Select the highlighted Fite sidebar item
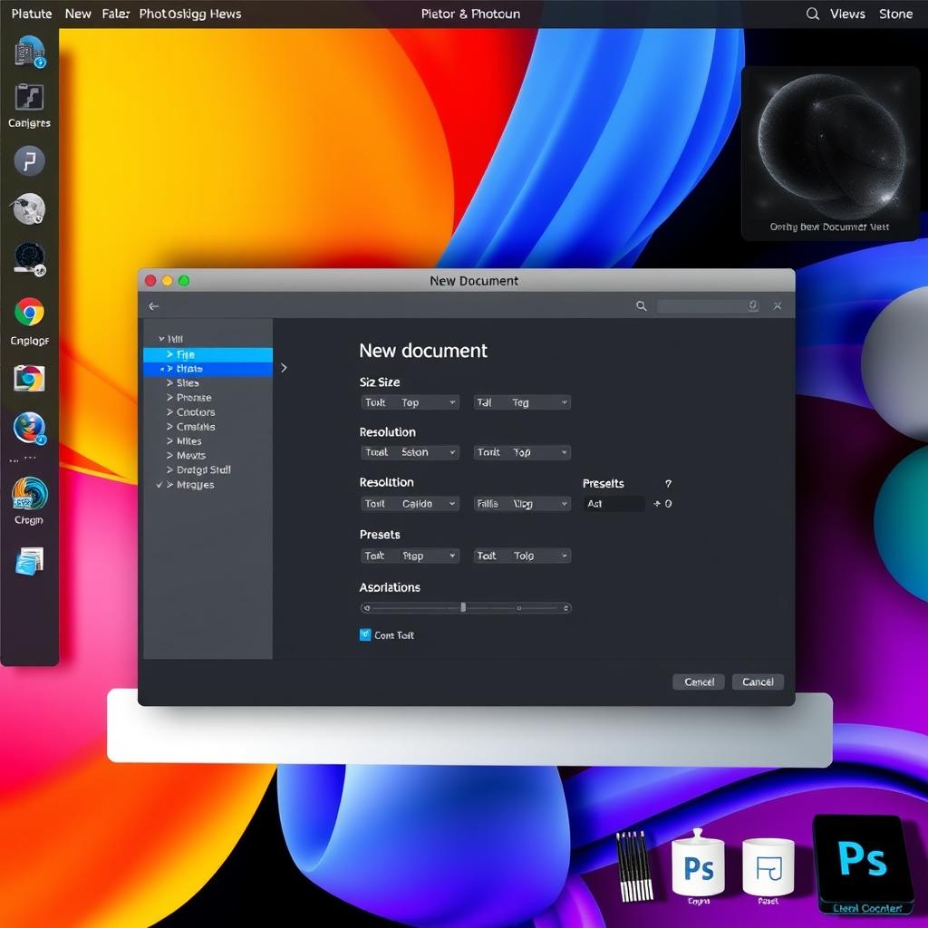The width and height of the screenshot is (928, 928). (208, 354)
